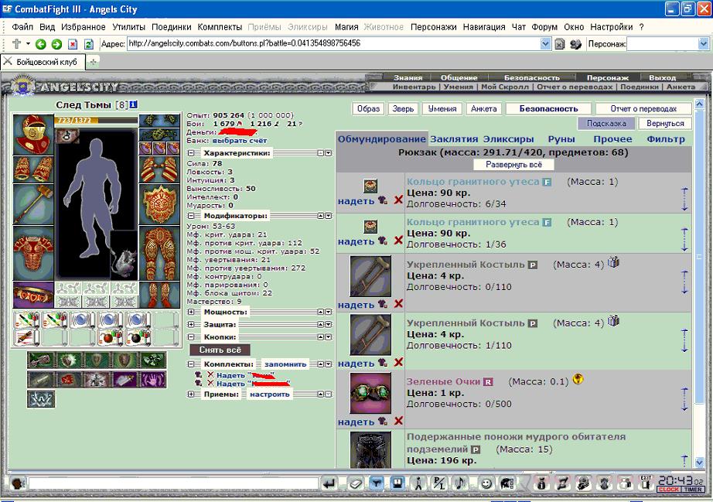Click the Снять всё button
The width and height of the screenshot is (713, 502).
click(x=220, y=350)
